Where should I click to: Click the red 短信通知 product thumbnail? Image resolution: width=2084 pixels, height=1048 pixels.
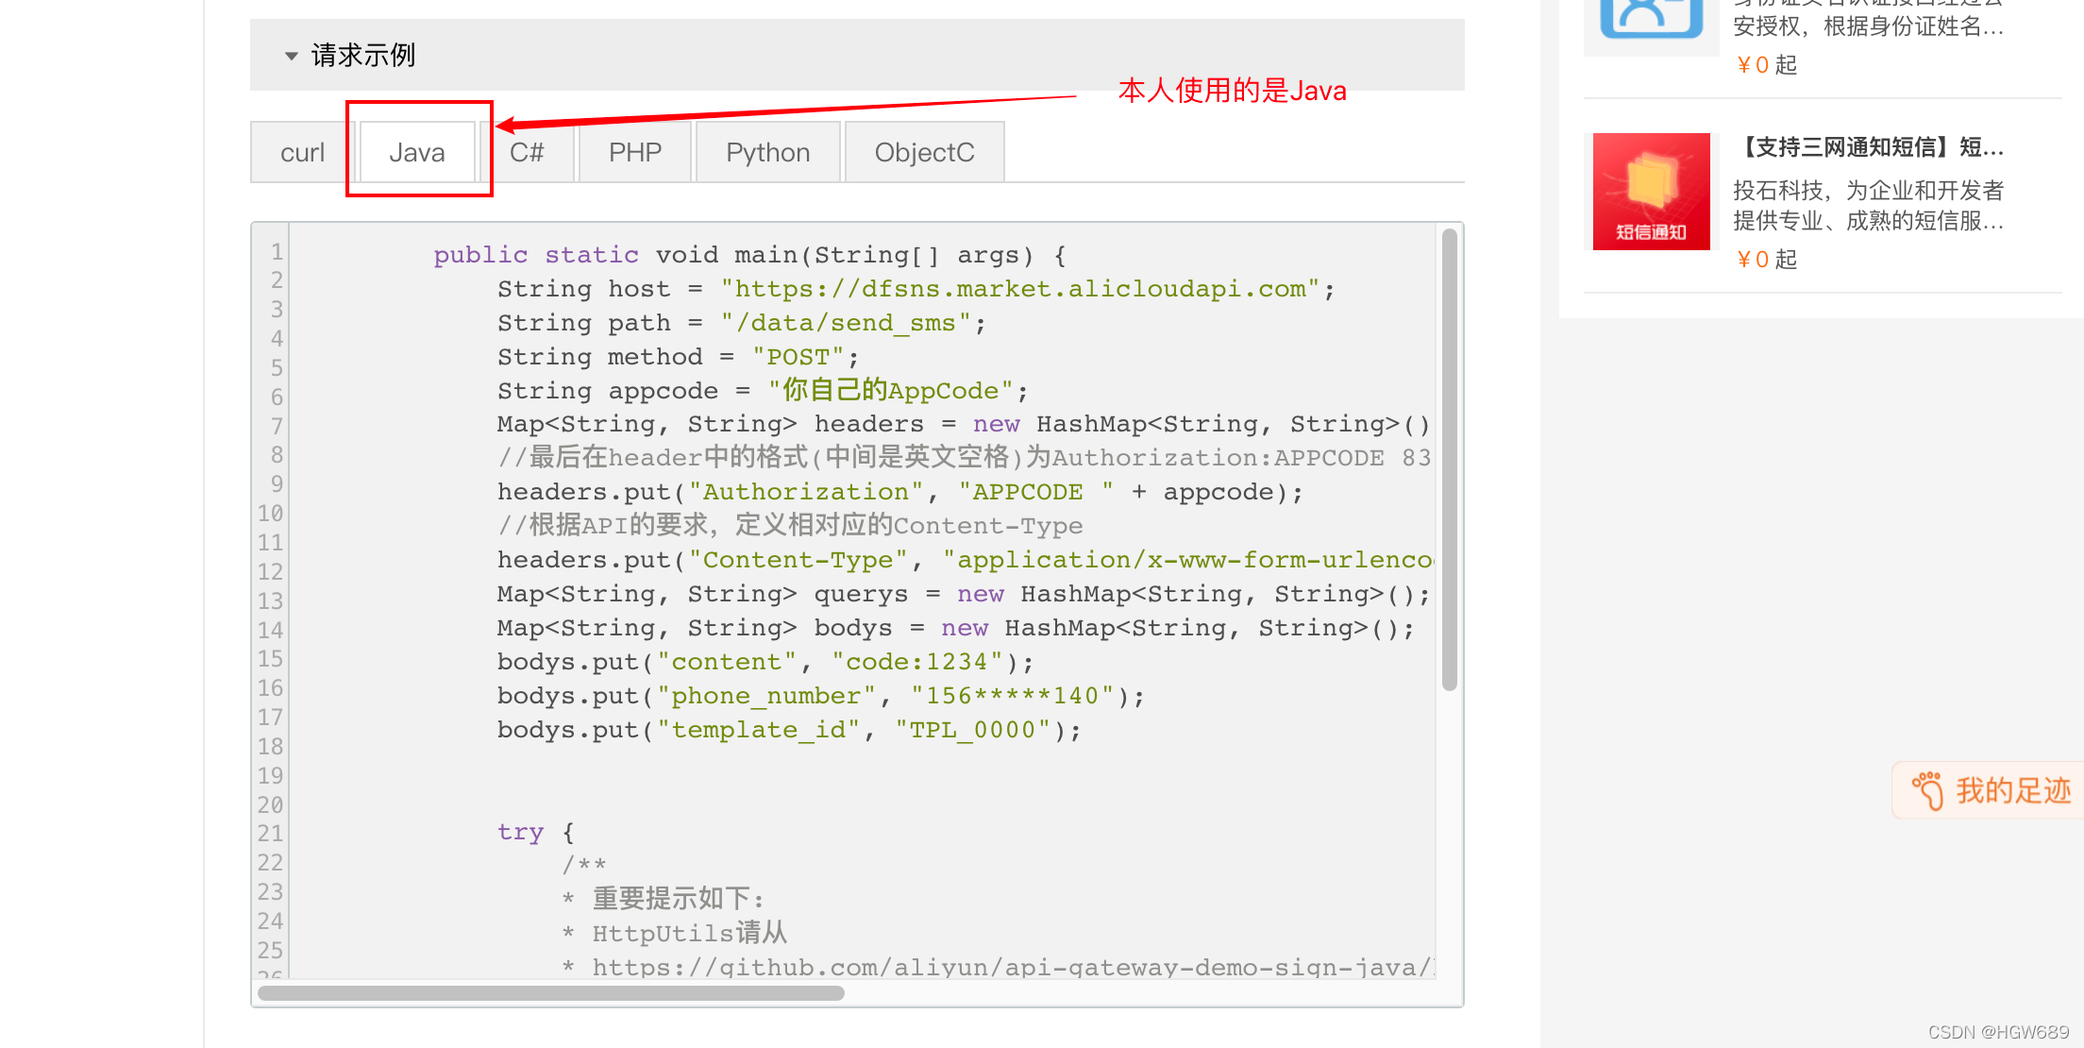pyautogui.click(x=1651, y=192)
